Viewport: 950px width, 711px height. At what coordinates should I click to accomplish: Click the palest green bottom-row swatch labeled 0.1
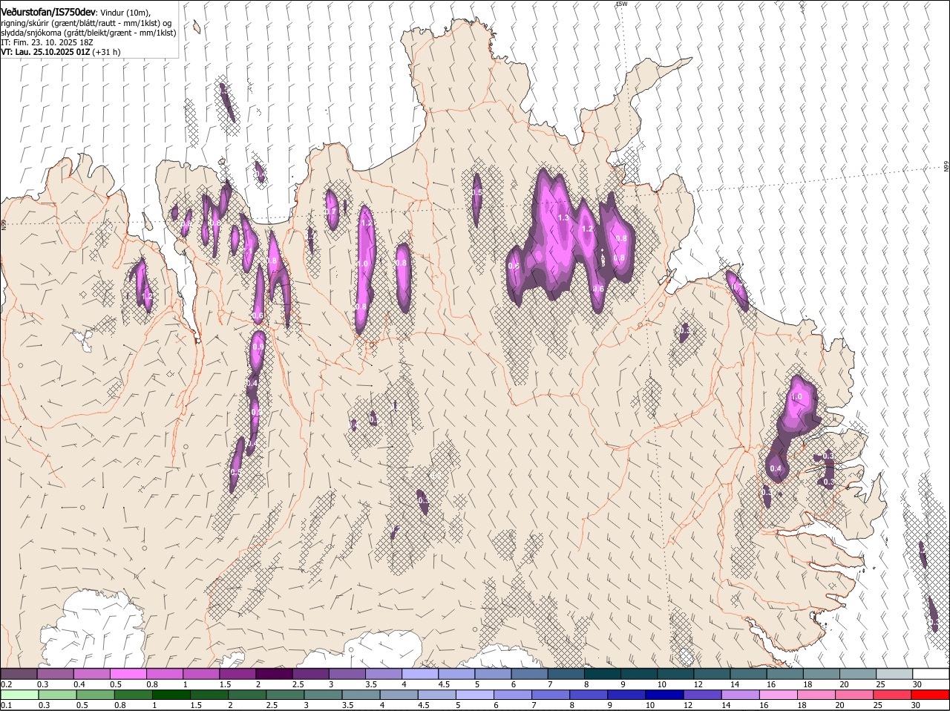[x=20, y=695]
